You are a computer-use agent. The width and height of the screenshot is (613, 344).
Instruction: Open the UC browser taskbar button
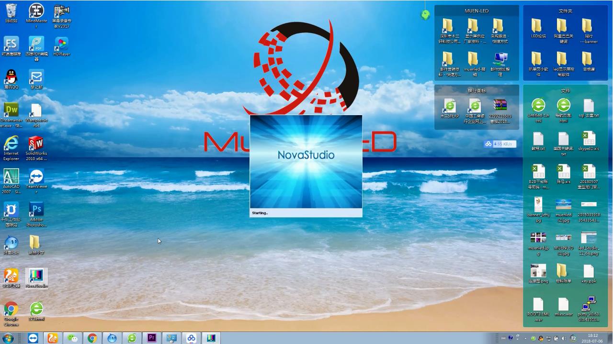(x=52, y=338)
